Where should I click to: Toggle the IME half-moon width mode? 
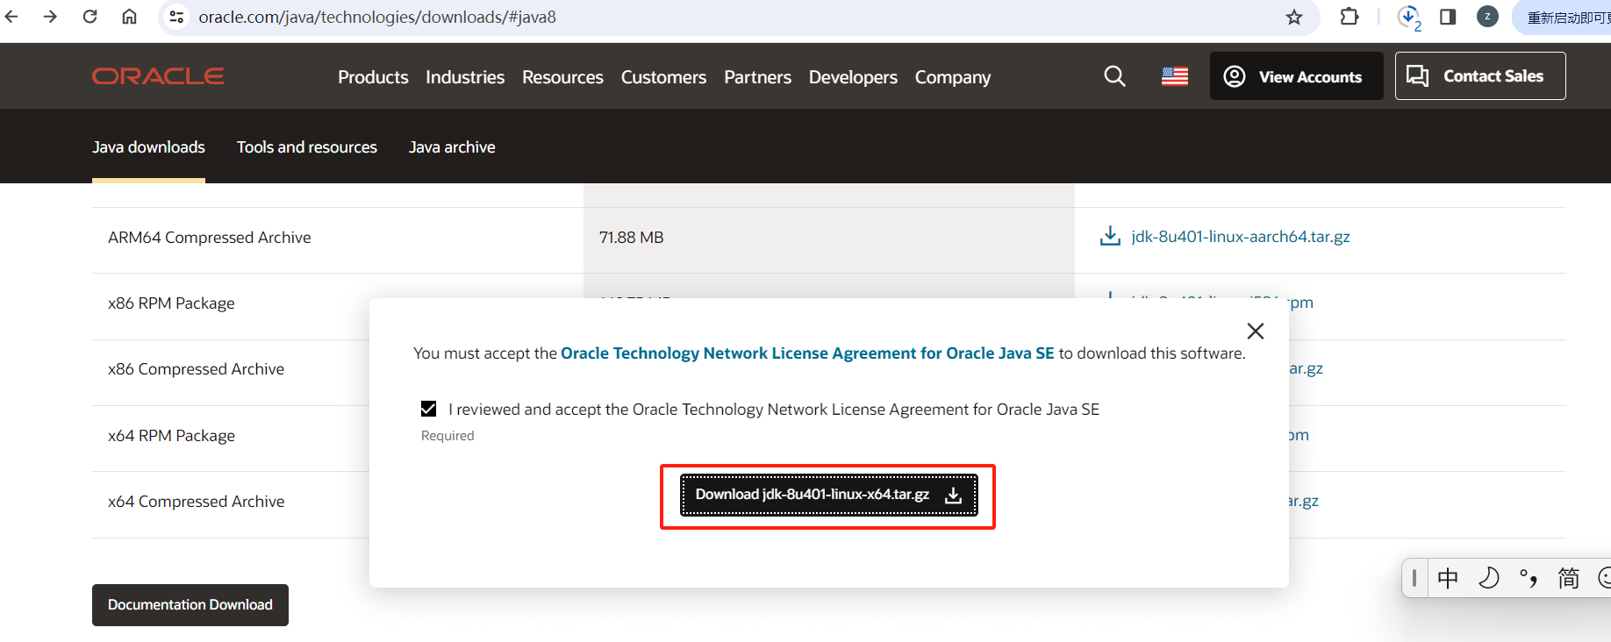pos(1488,578)
